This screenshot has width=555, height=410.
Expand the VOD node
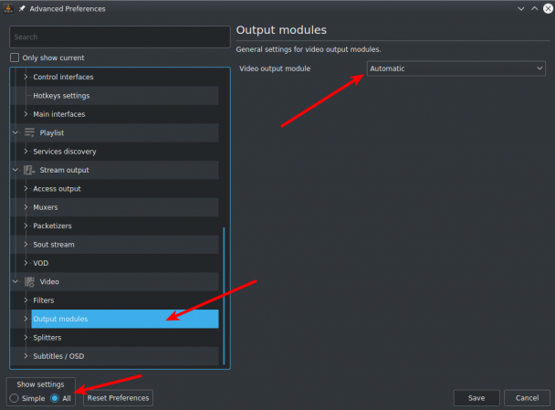[26, 263]
